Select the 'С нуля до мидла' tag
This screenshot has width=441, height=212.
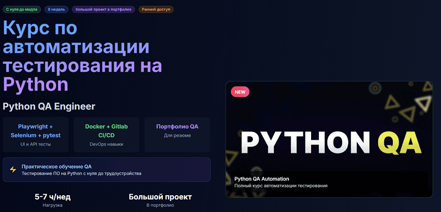pos(21,9)
